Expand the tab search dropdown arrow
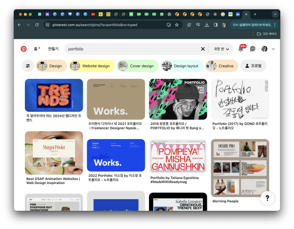The height and width of the screenshot is (229, 294). 275,14
